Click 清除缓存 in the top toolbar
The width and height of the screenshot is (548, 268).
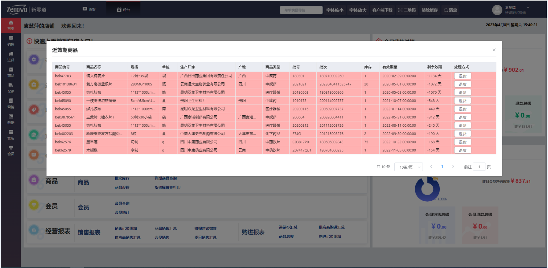(x=430, y=10)
